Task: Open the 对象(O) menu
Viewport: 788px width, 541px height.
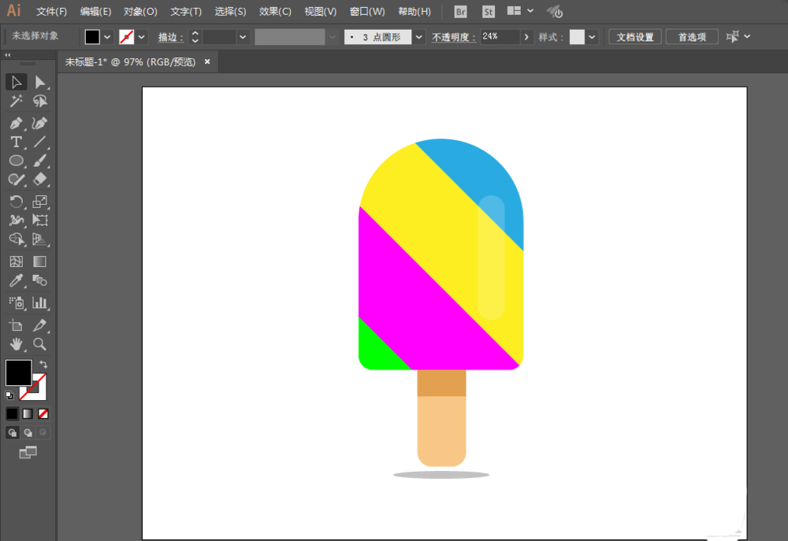Action: 140,11
